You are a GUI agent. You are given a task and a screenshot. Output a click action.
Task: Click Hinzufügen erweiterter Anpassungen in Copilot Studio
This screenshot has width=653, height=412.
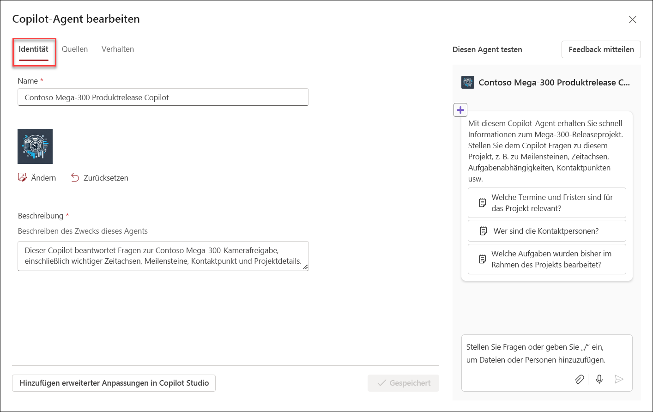point(114,383)
